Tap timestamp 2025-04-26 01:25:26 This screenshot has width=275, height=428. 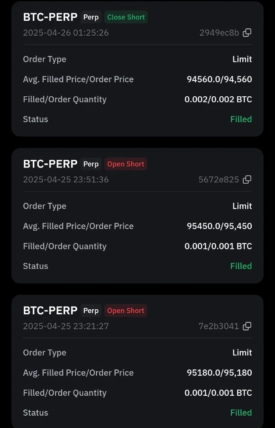pyautogui.click(x=66, y=33)
